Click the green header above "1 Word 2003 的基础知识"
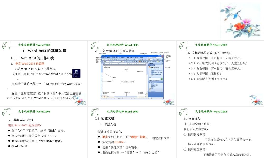The height and width of the screenshot is (158, 264). point(34,45)
